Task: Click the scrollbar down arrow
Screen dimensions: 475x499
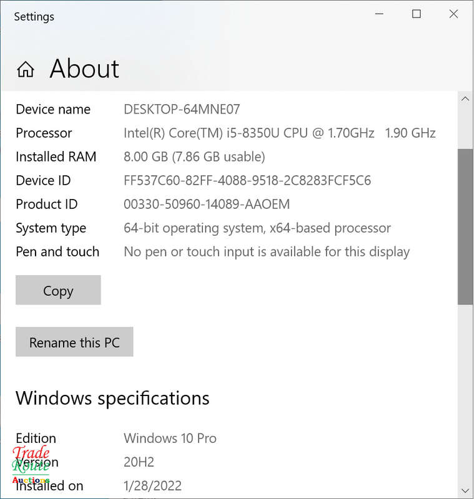Action: coord(465,490)
